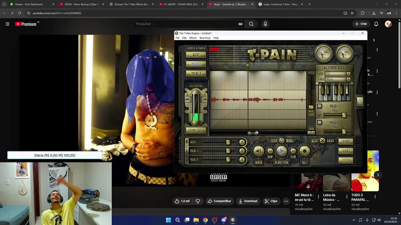The image size is (401, 225).
Task: Select the VOCAL 2 track button
Action: pyautogui.click(x=196, y=73)
